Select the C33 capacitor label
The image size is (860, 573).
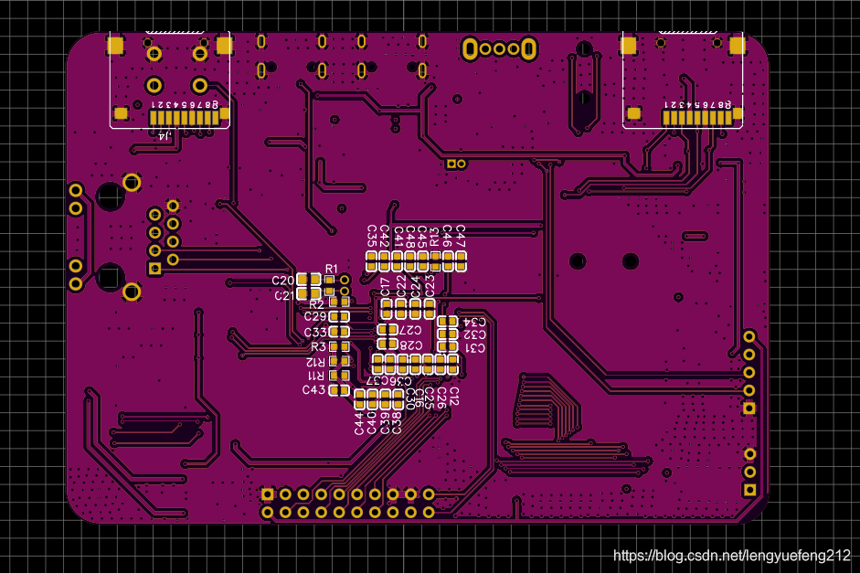[x=315, y=333]
